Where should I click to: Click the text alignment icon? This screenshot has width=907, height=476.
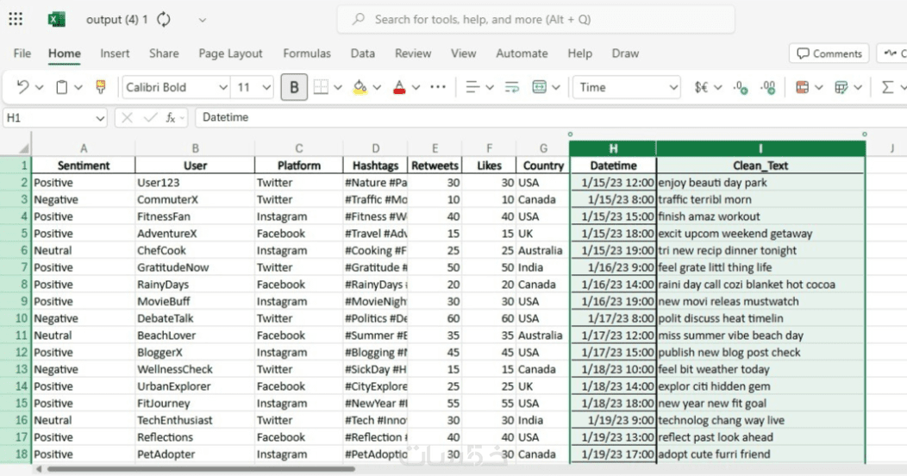[472, 87]
